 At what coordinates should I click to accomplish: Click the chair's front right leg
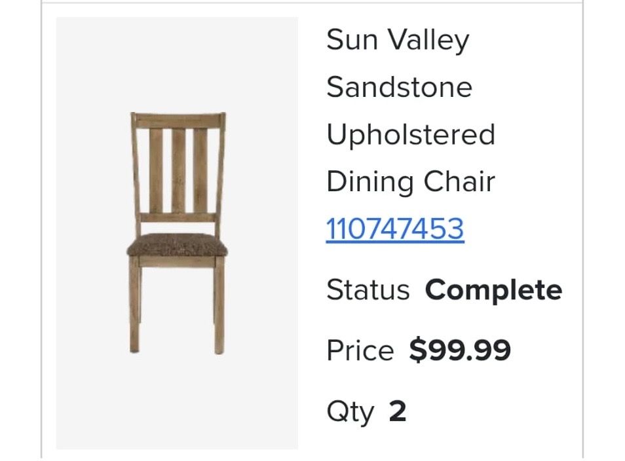pyautogui.click(x=219, y=305)
